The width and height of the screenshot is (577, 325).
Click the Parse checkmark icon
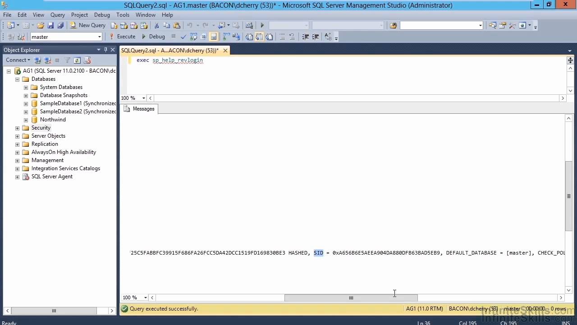(x=183, y=37)
